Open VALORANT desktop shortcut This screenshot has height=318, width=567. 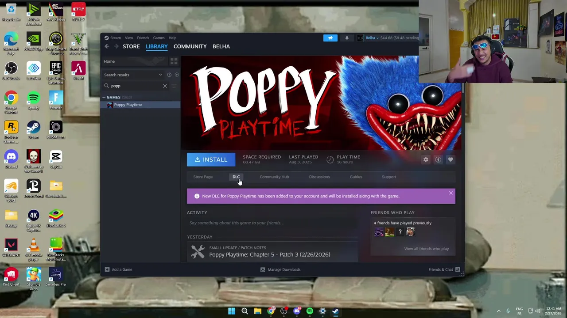tap(11, 247)
